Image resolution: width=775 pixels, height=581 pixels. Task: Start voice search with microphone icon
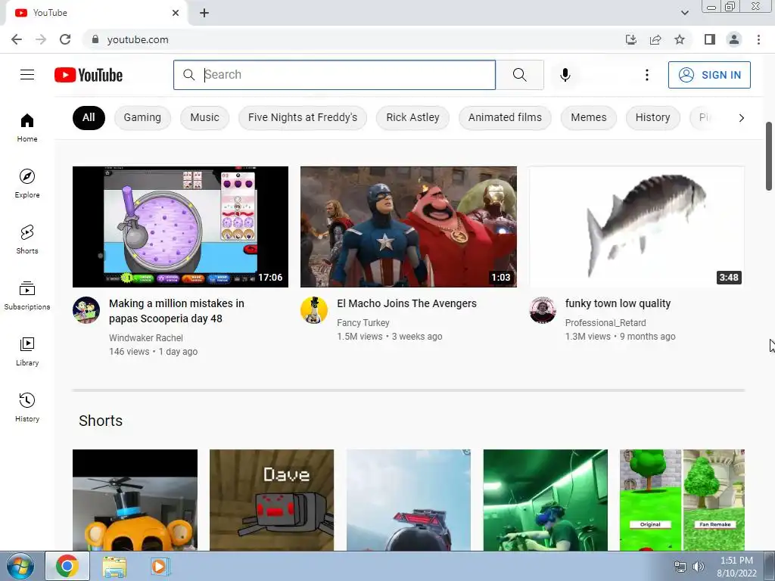click(x=565, y=75)
